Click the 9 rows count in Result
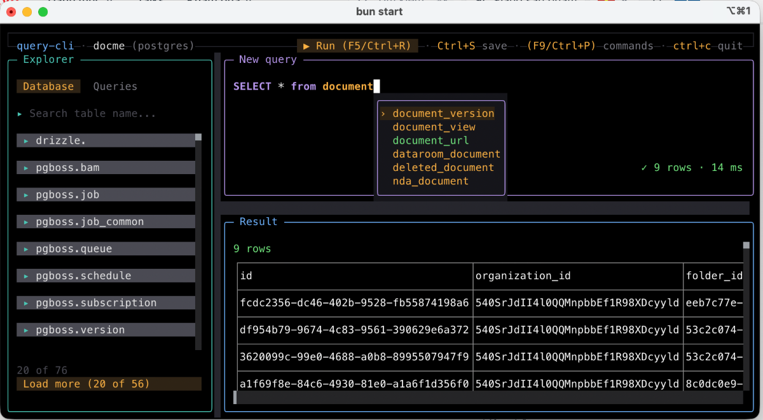763x420 pixels. (252, 248)
